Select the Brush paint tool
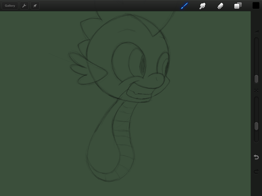This screenshot has width=262, height=196. tap(184, 6)
